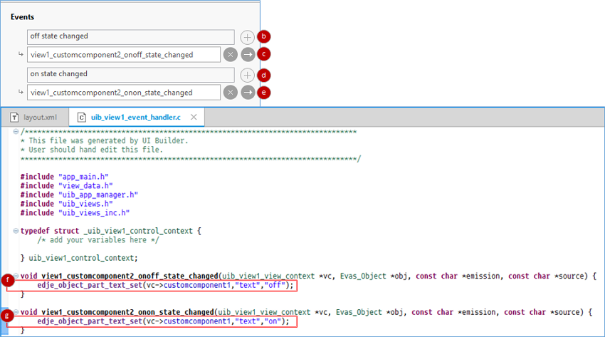Click the C file icon on the event handler tab
Viewport: 605px width, 337px height.
point(82,117)
